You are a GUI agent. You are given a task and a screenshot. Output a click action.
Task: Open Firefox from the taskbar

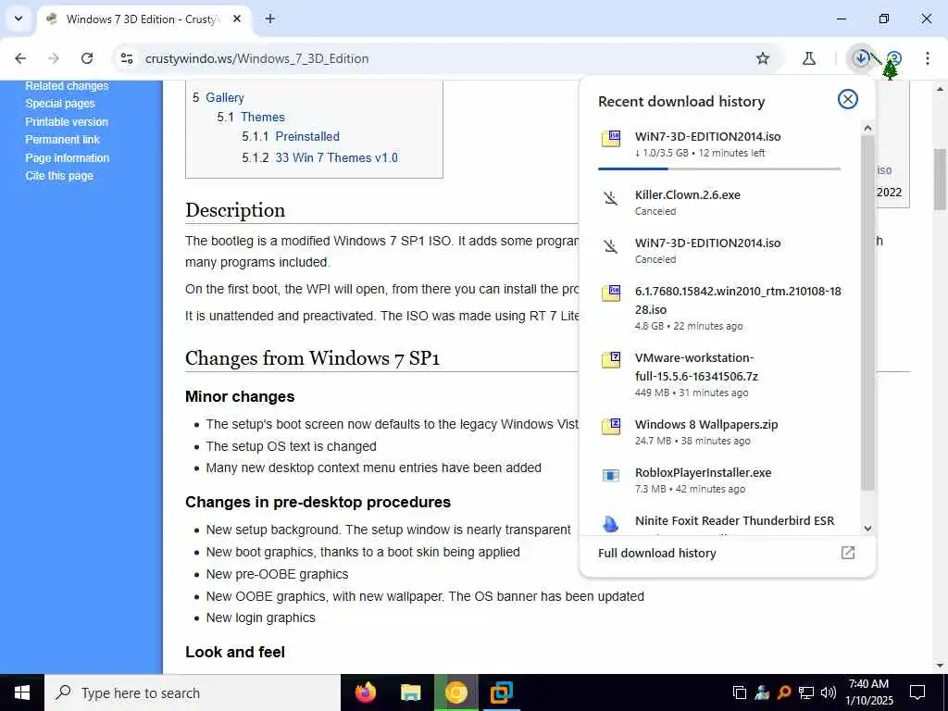pos(365,692)
